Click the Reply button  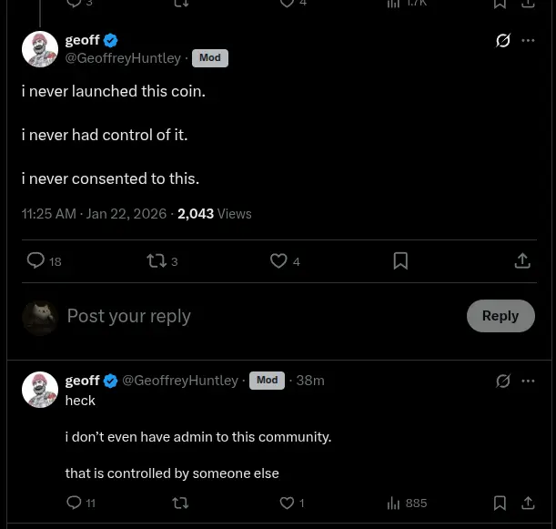[500, 316]
